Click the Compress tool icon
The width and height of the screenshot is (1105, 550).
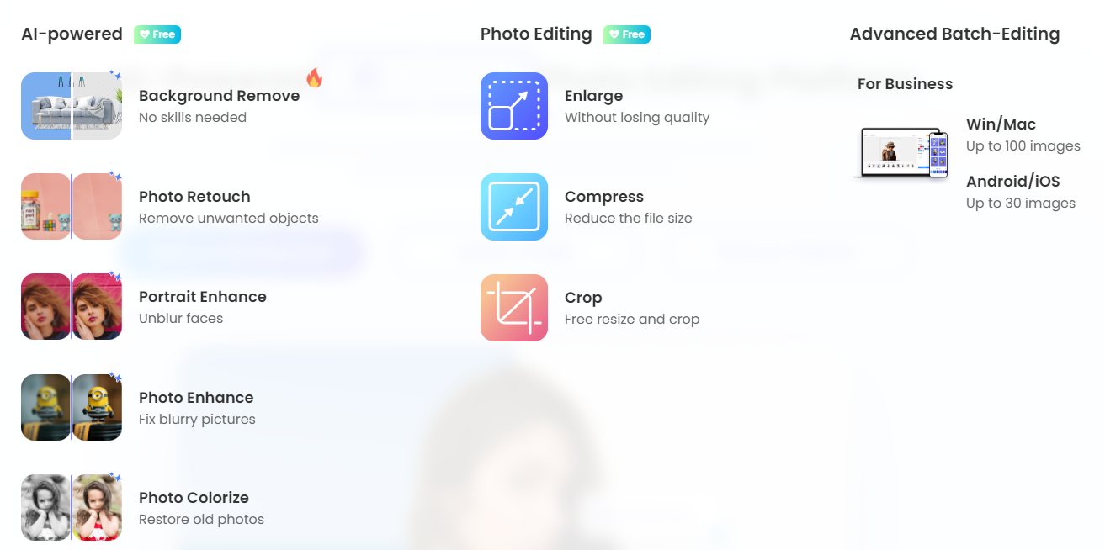(514, 207)
